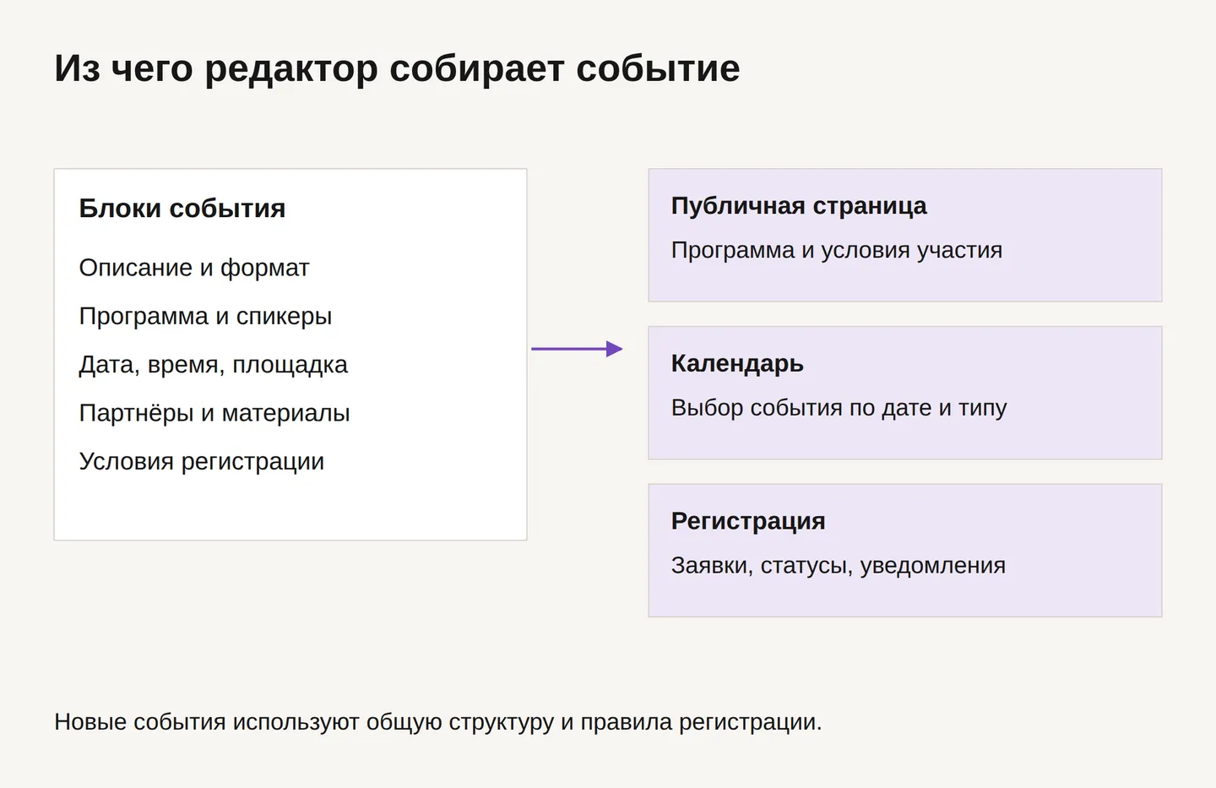This screenshot has width=1216, height=788.
Task: Click "Выбор события по дате и типу"
Action: click(x=839, y=408)
